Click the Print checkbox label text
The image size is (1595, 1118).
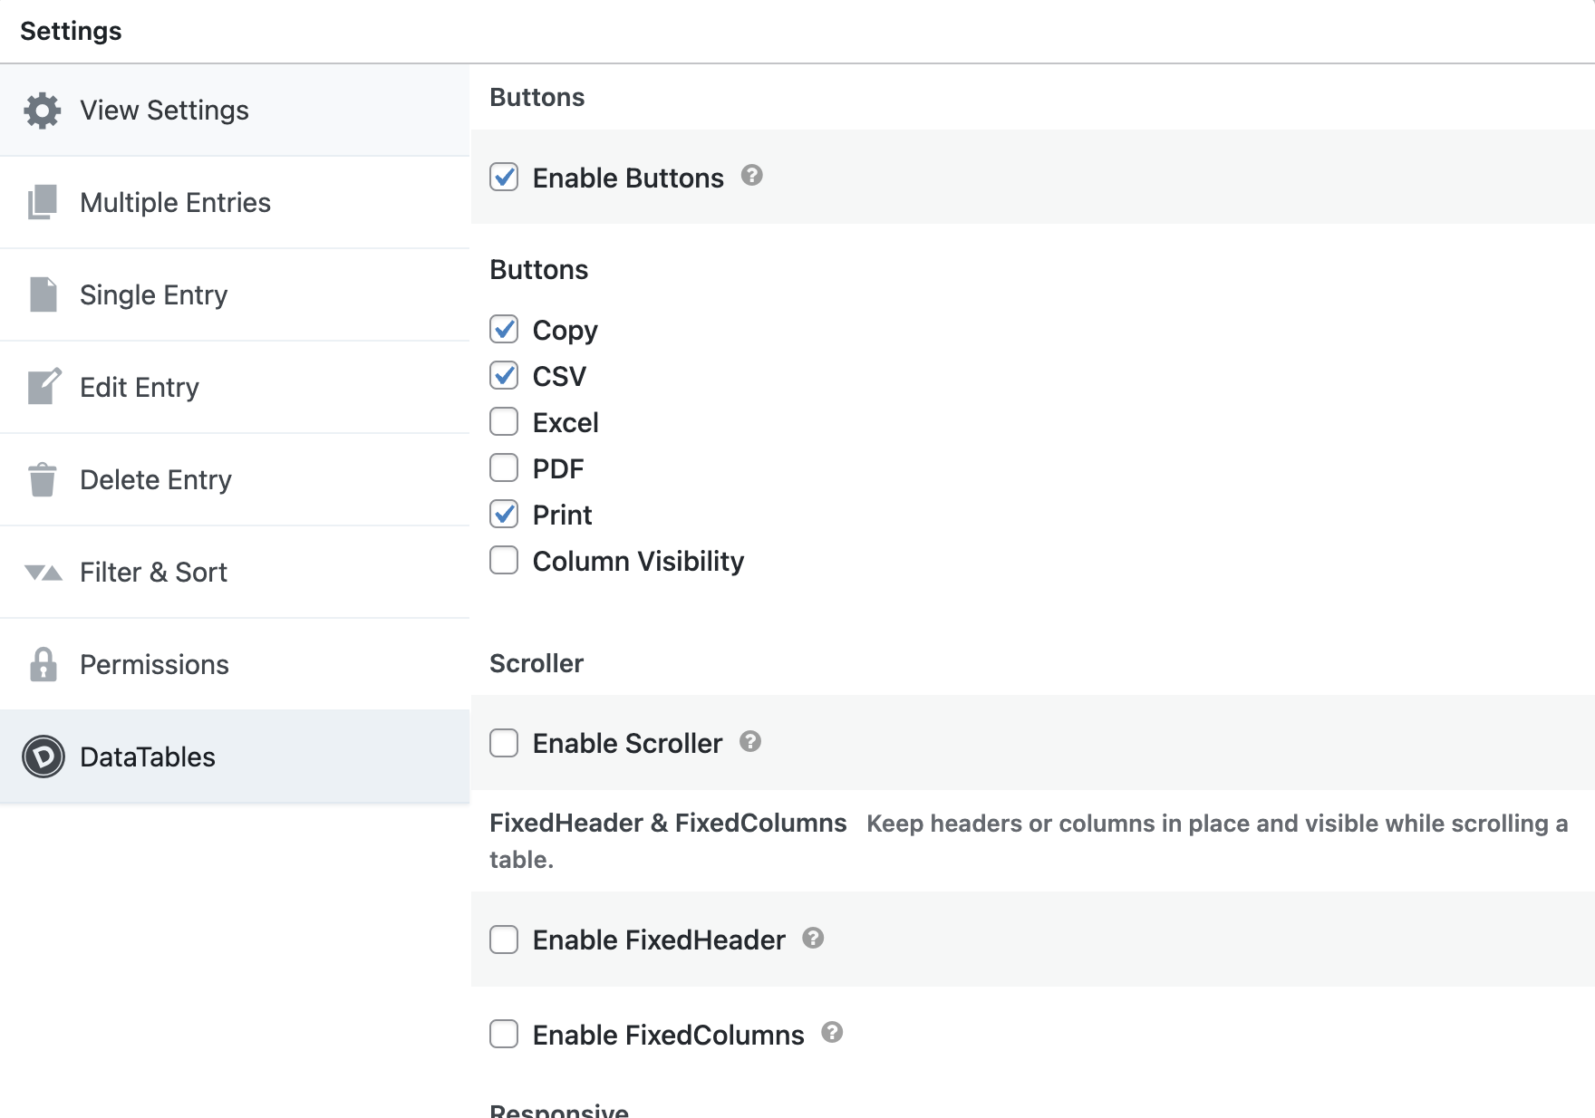(x=562, y=516)
